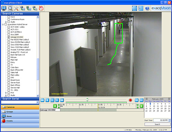Click the large green right timeline arrow

[142, 106]
